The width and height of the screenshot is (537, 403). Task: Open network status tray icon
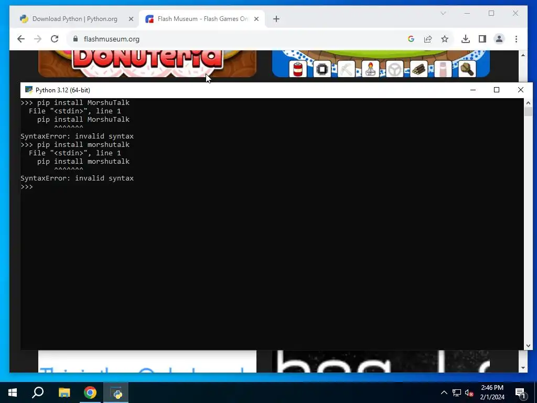point(457,393)
